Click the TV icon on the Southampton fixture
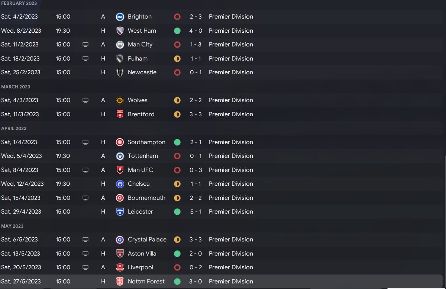Image resolution: width=446 pixels, height=289 pixels. (x=85, y=142)
